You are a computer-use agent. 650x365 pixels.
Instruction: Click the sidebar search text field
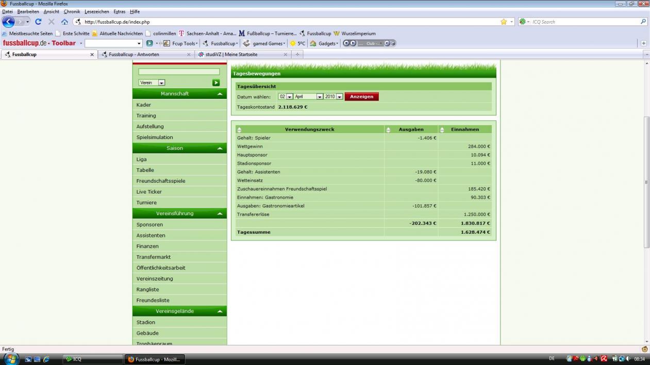[179, 72]
